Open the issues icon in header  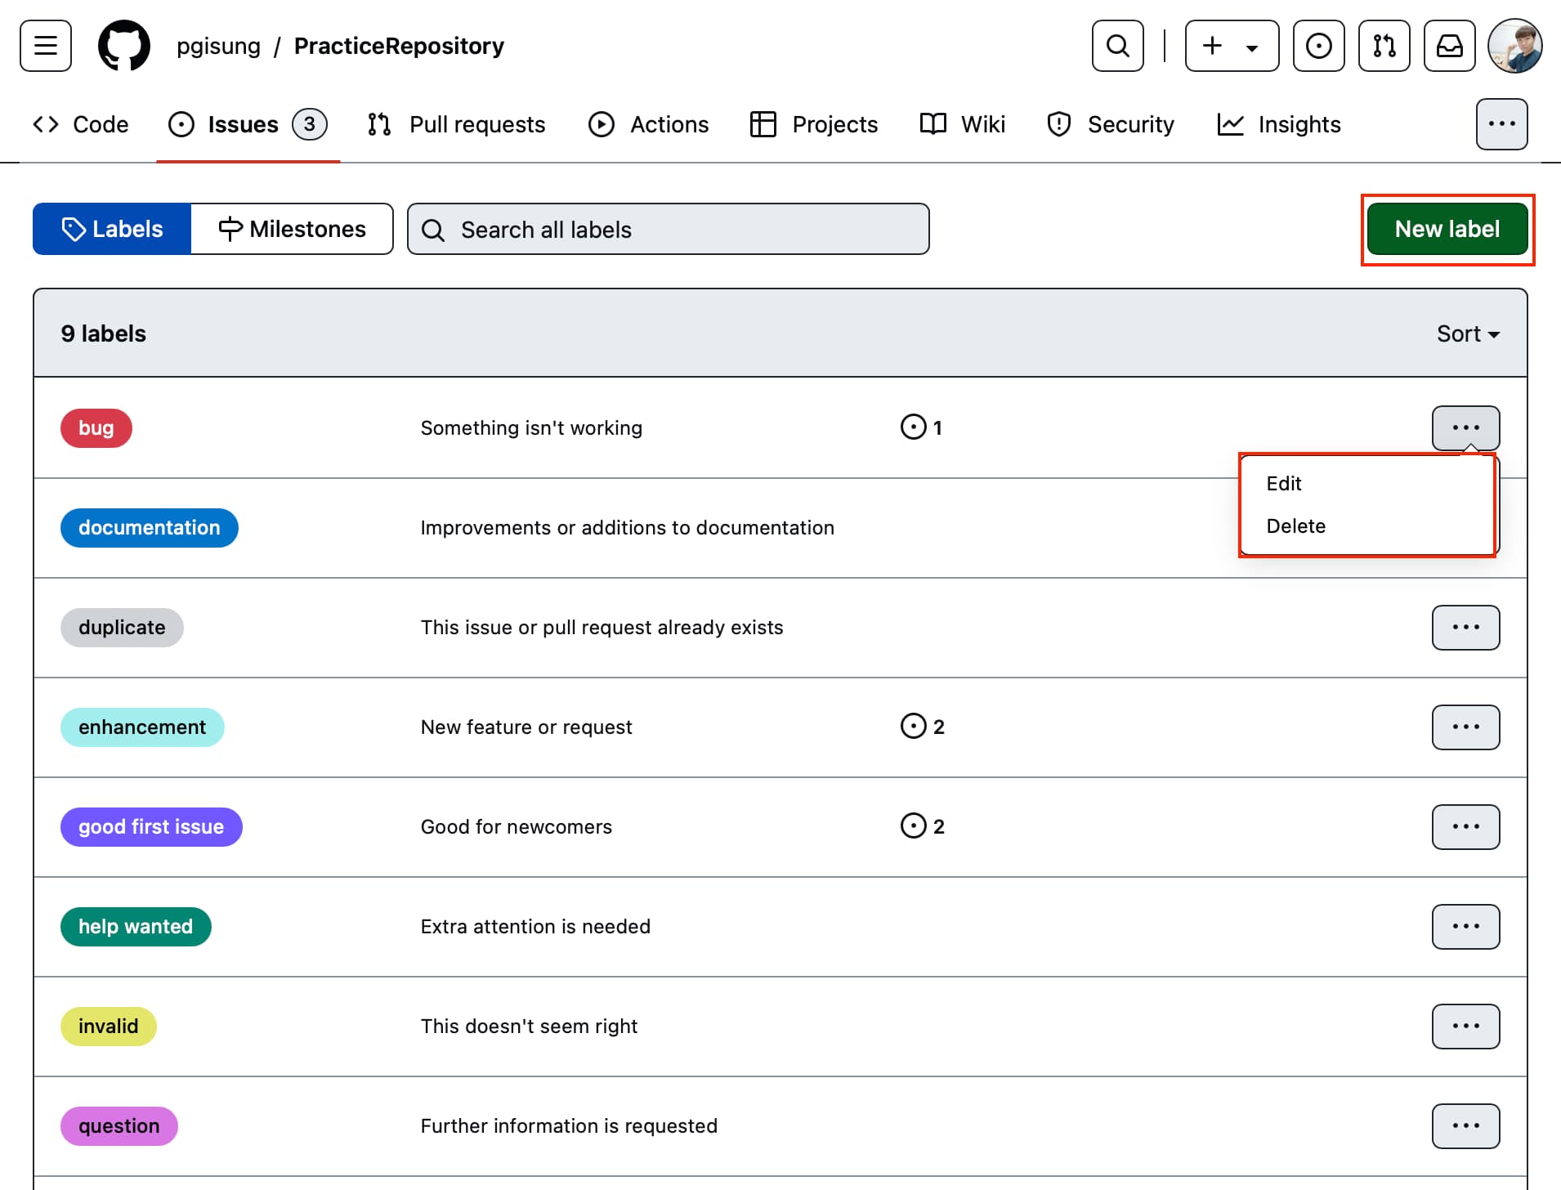click(1318, 46)
